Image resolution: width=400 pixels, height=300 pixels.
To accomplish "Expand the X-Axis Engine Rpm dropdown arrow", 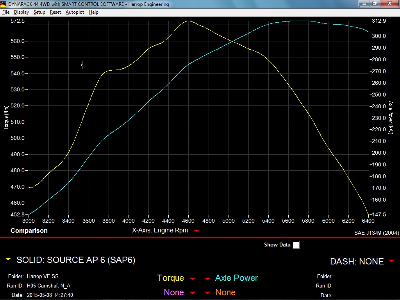I will 196,231.
